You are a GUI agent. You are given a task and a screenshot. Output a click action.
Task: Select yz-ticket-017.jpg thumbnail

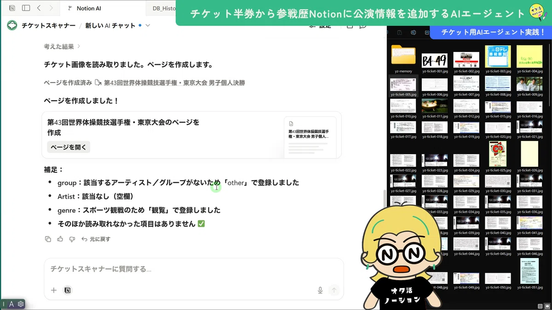pyautogui.click(x=403, y=127)
